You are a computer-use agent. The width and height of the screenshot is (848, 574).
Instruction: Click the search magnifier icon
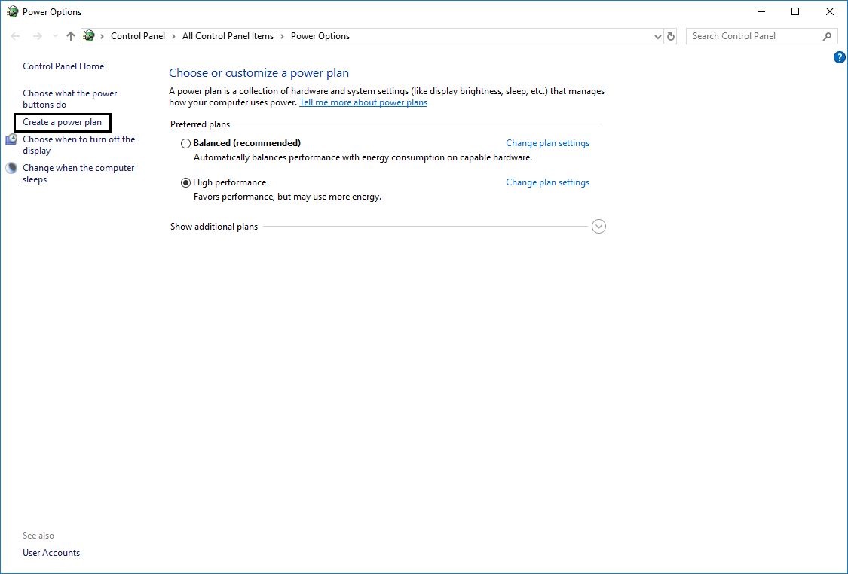click(828, 35)
